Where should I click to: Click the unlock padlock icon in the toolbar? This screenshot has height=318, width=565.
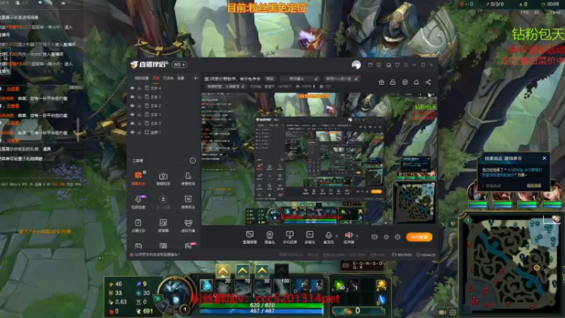coord(393,82)
